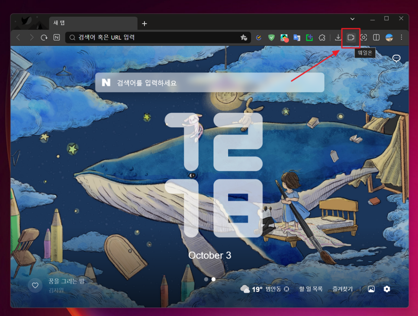Viewport: 418px width, 316px height.
Task: Minimize the Whale browser window
Action: (373, 19)
